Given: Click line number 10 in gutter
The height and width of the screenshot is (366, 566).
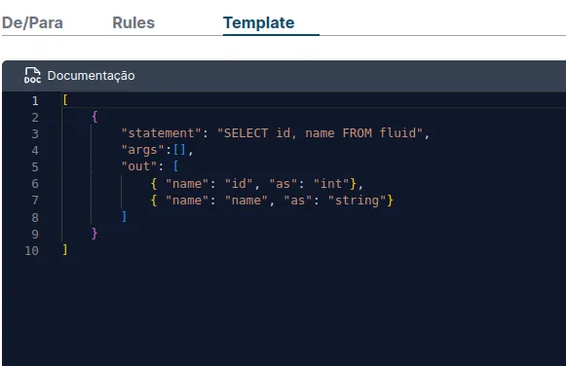Looking at the screenshot, I should [31, 250].
